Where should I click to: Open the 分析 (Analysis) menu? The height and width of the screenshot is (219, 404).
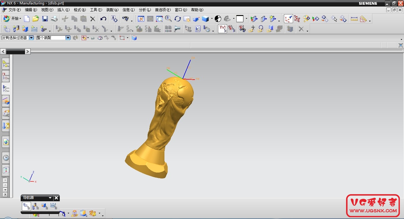pos(145,10)
